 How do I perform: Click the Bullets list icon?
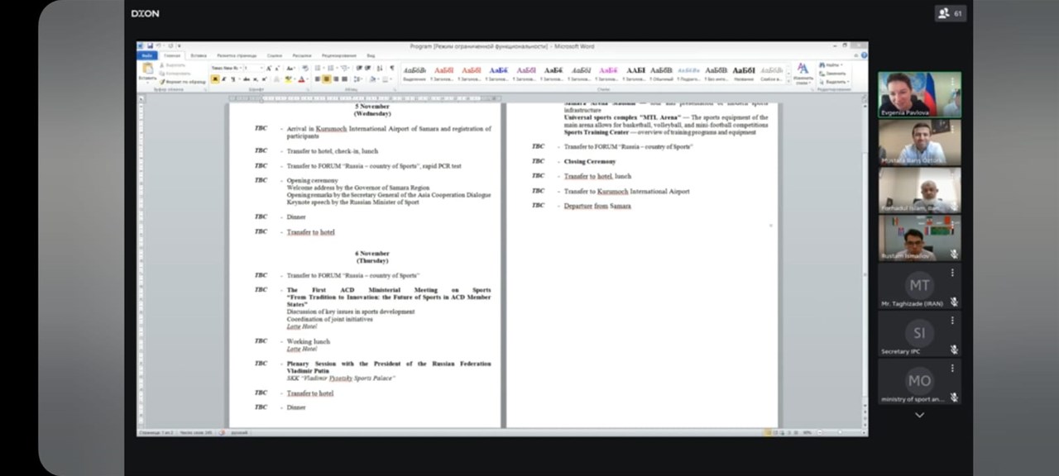319,68
